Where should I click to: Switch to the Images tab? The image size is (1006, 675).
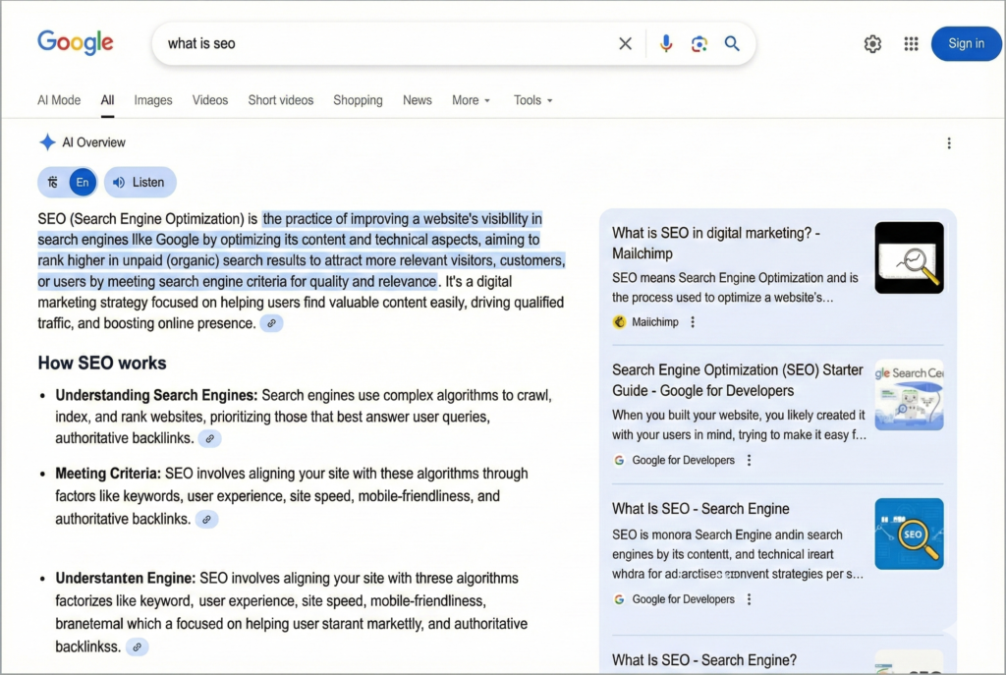153,100
